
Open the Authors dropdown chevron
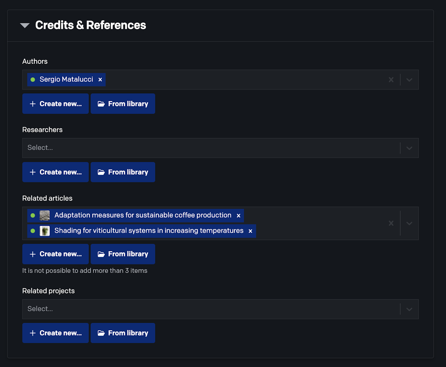(x=409, y=79)
